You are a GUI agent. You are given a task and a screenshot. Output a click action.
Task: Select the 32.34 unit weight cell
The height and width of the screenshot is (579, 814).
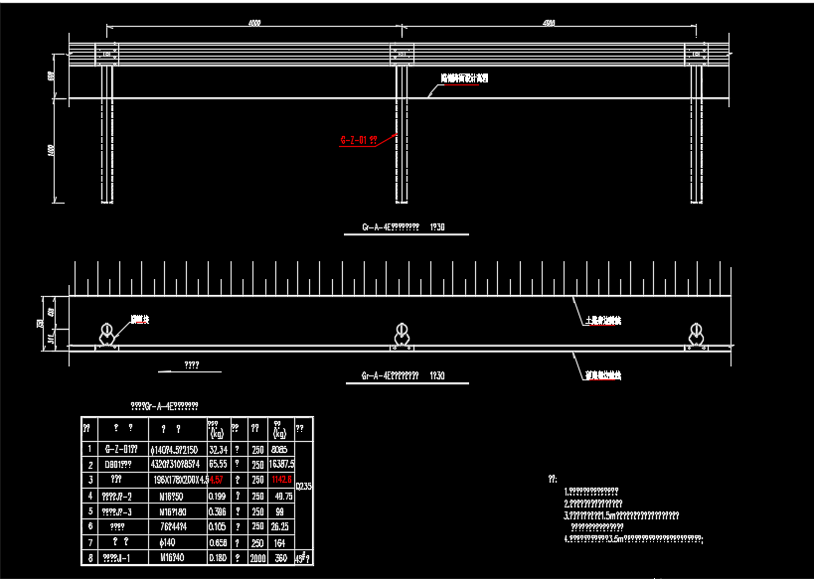click(x=218, y=449)
